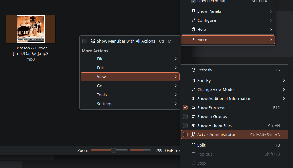Open the Settings menu entry
Image resolution: width=293 pixels, height=168 pixels.
[x=130, y=104]
